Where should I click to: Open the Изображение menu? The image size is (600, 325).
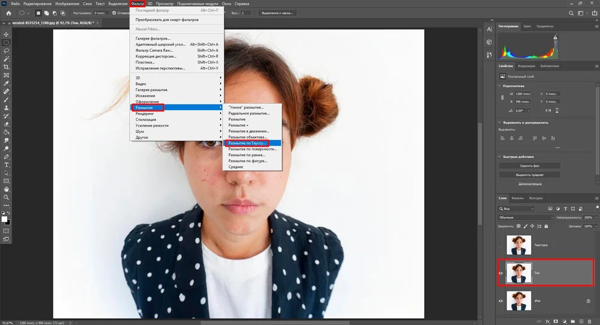[x=67, y=4]
